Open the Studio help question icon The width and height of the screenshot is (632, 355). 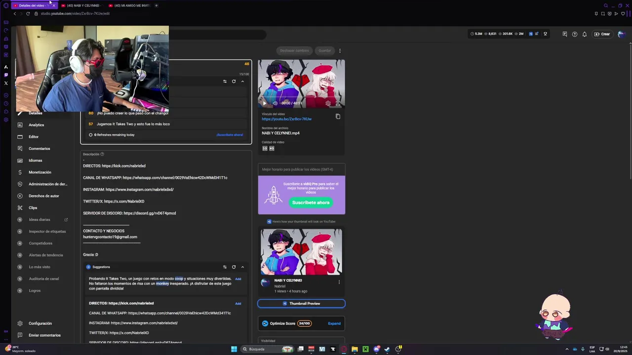574,34
